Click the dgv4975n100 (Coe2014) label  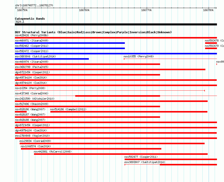(31, 130)
